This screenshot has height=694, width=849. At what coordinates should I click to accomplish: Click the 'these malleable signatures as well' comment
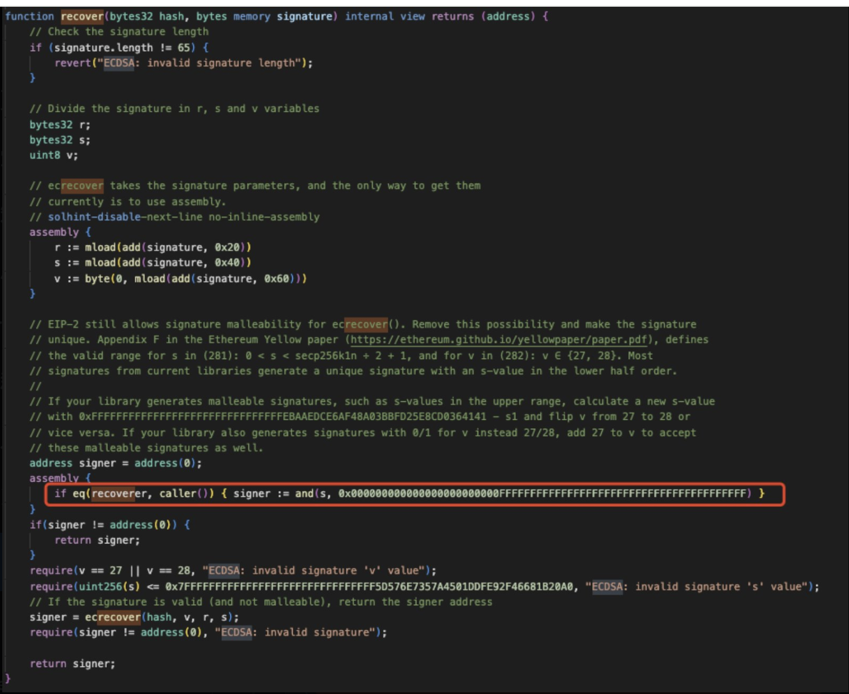[146, 448]
